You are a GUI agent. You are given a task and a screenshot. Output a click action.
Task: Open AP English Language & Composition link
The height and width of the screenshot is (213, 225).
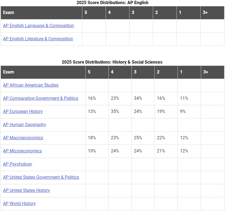tap(39, 26)
